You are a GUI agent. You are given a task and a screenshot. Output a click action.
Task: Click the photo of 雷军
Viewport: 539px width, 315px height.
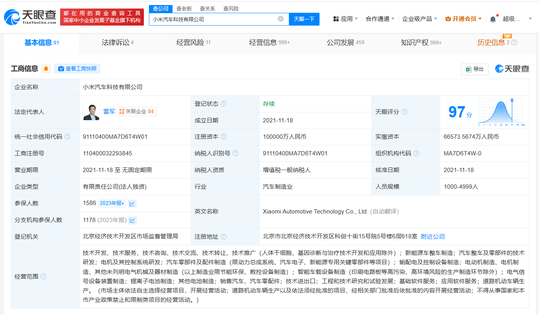point(91,112)
